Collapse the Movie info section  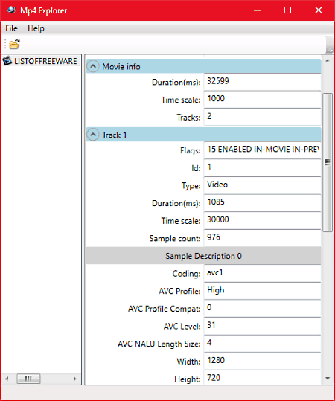(x=92, y=66)
